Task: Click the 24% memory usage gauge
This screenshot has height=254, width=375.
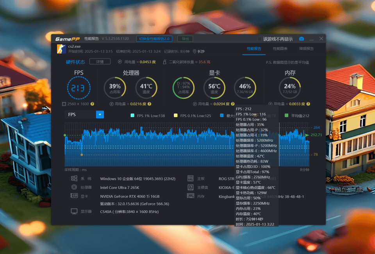Action: click(x=290, y=88)
